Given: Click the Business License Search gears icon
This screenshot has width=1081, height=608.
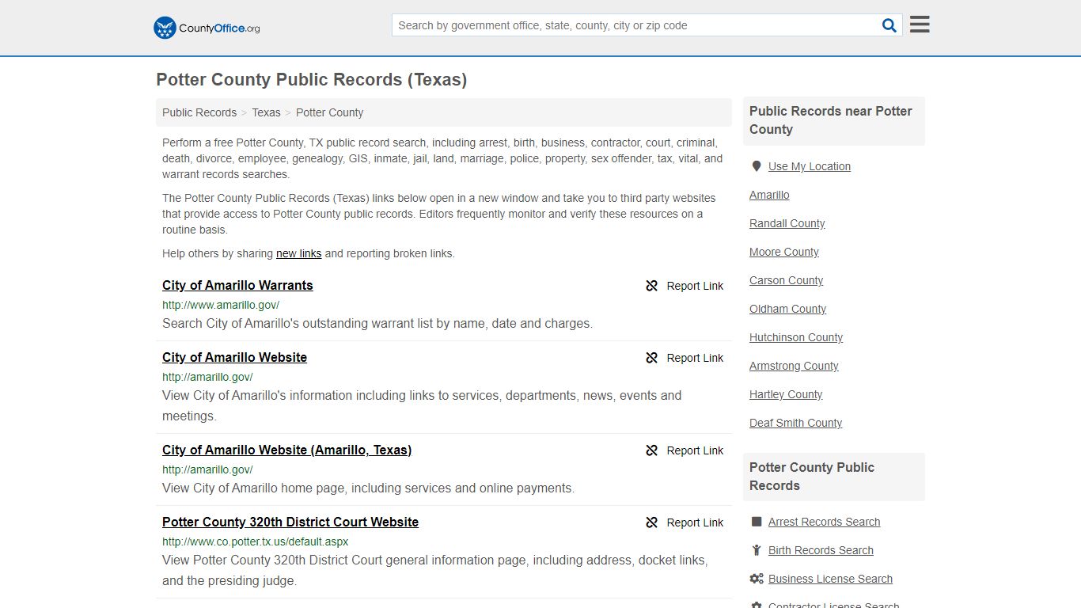Looking at the screenshot, I should [x=757, y=579].
